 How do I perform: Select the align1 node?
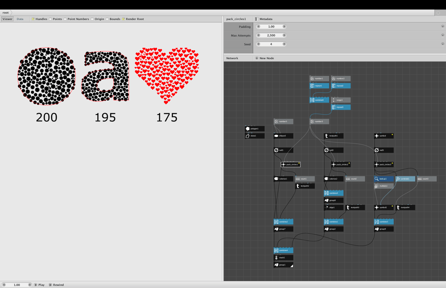(334, 208)
